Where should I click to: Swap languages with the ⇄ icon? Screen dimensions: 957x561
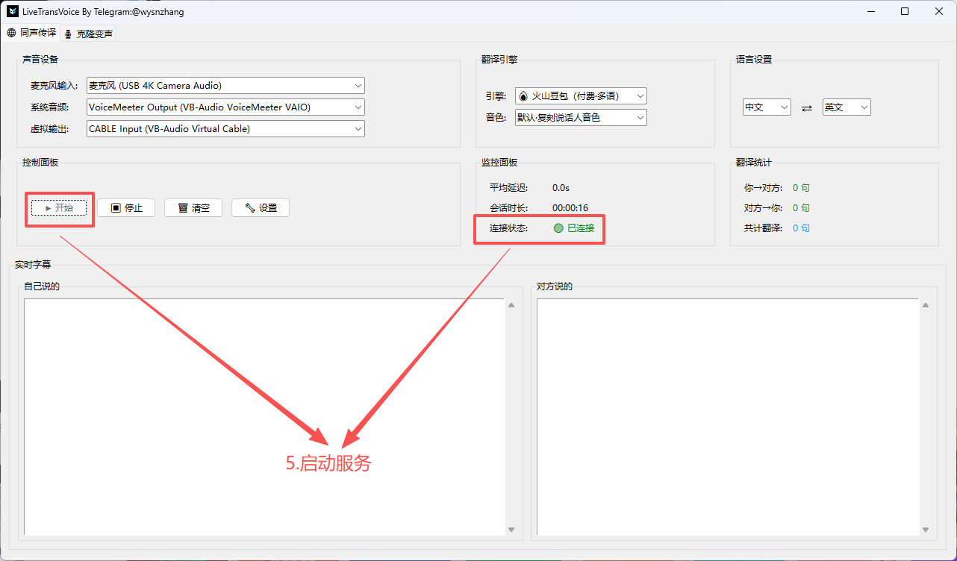point(806,108)
